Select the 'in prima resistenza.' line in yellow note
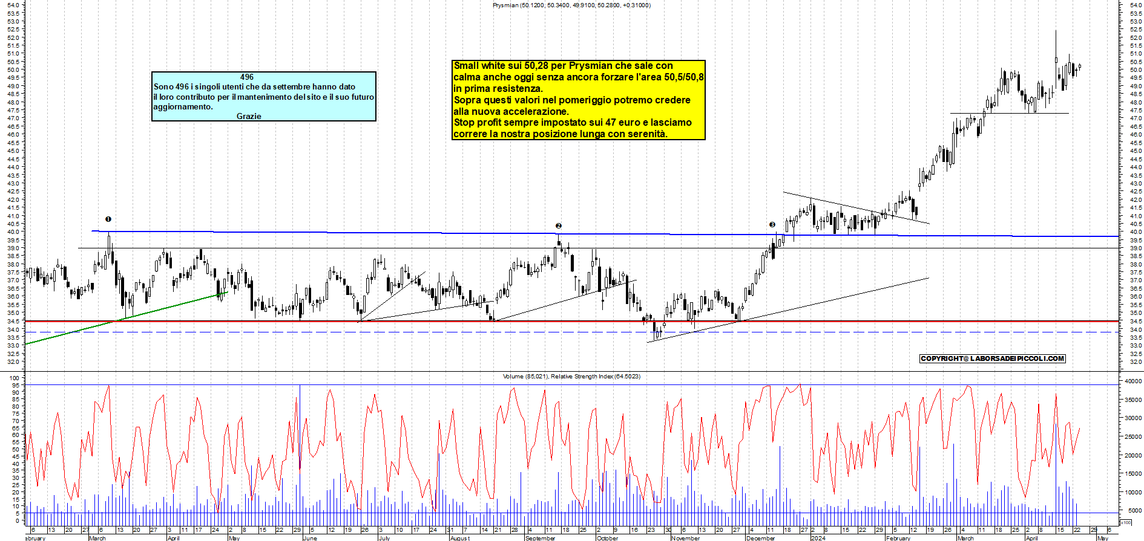Image resolution: width=1144 pixels, height=541 pixels. [x=498, y=88]
